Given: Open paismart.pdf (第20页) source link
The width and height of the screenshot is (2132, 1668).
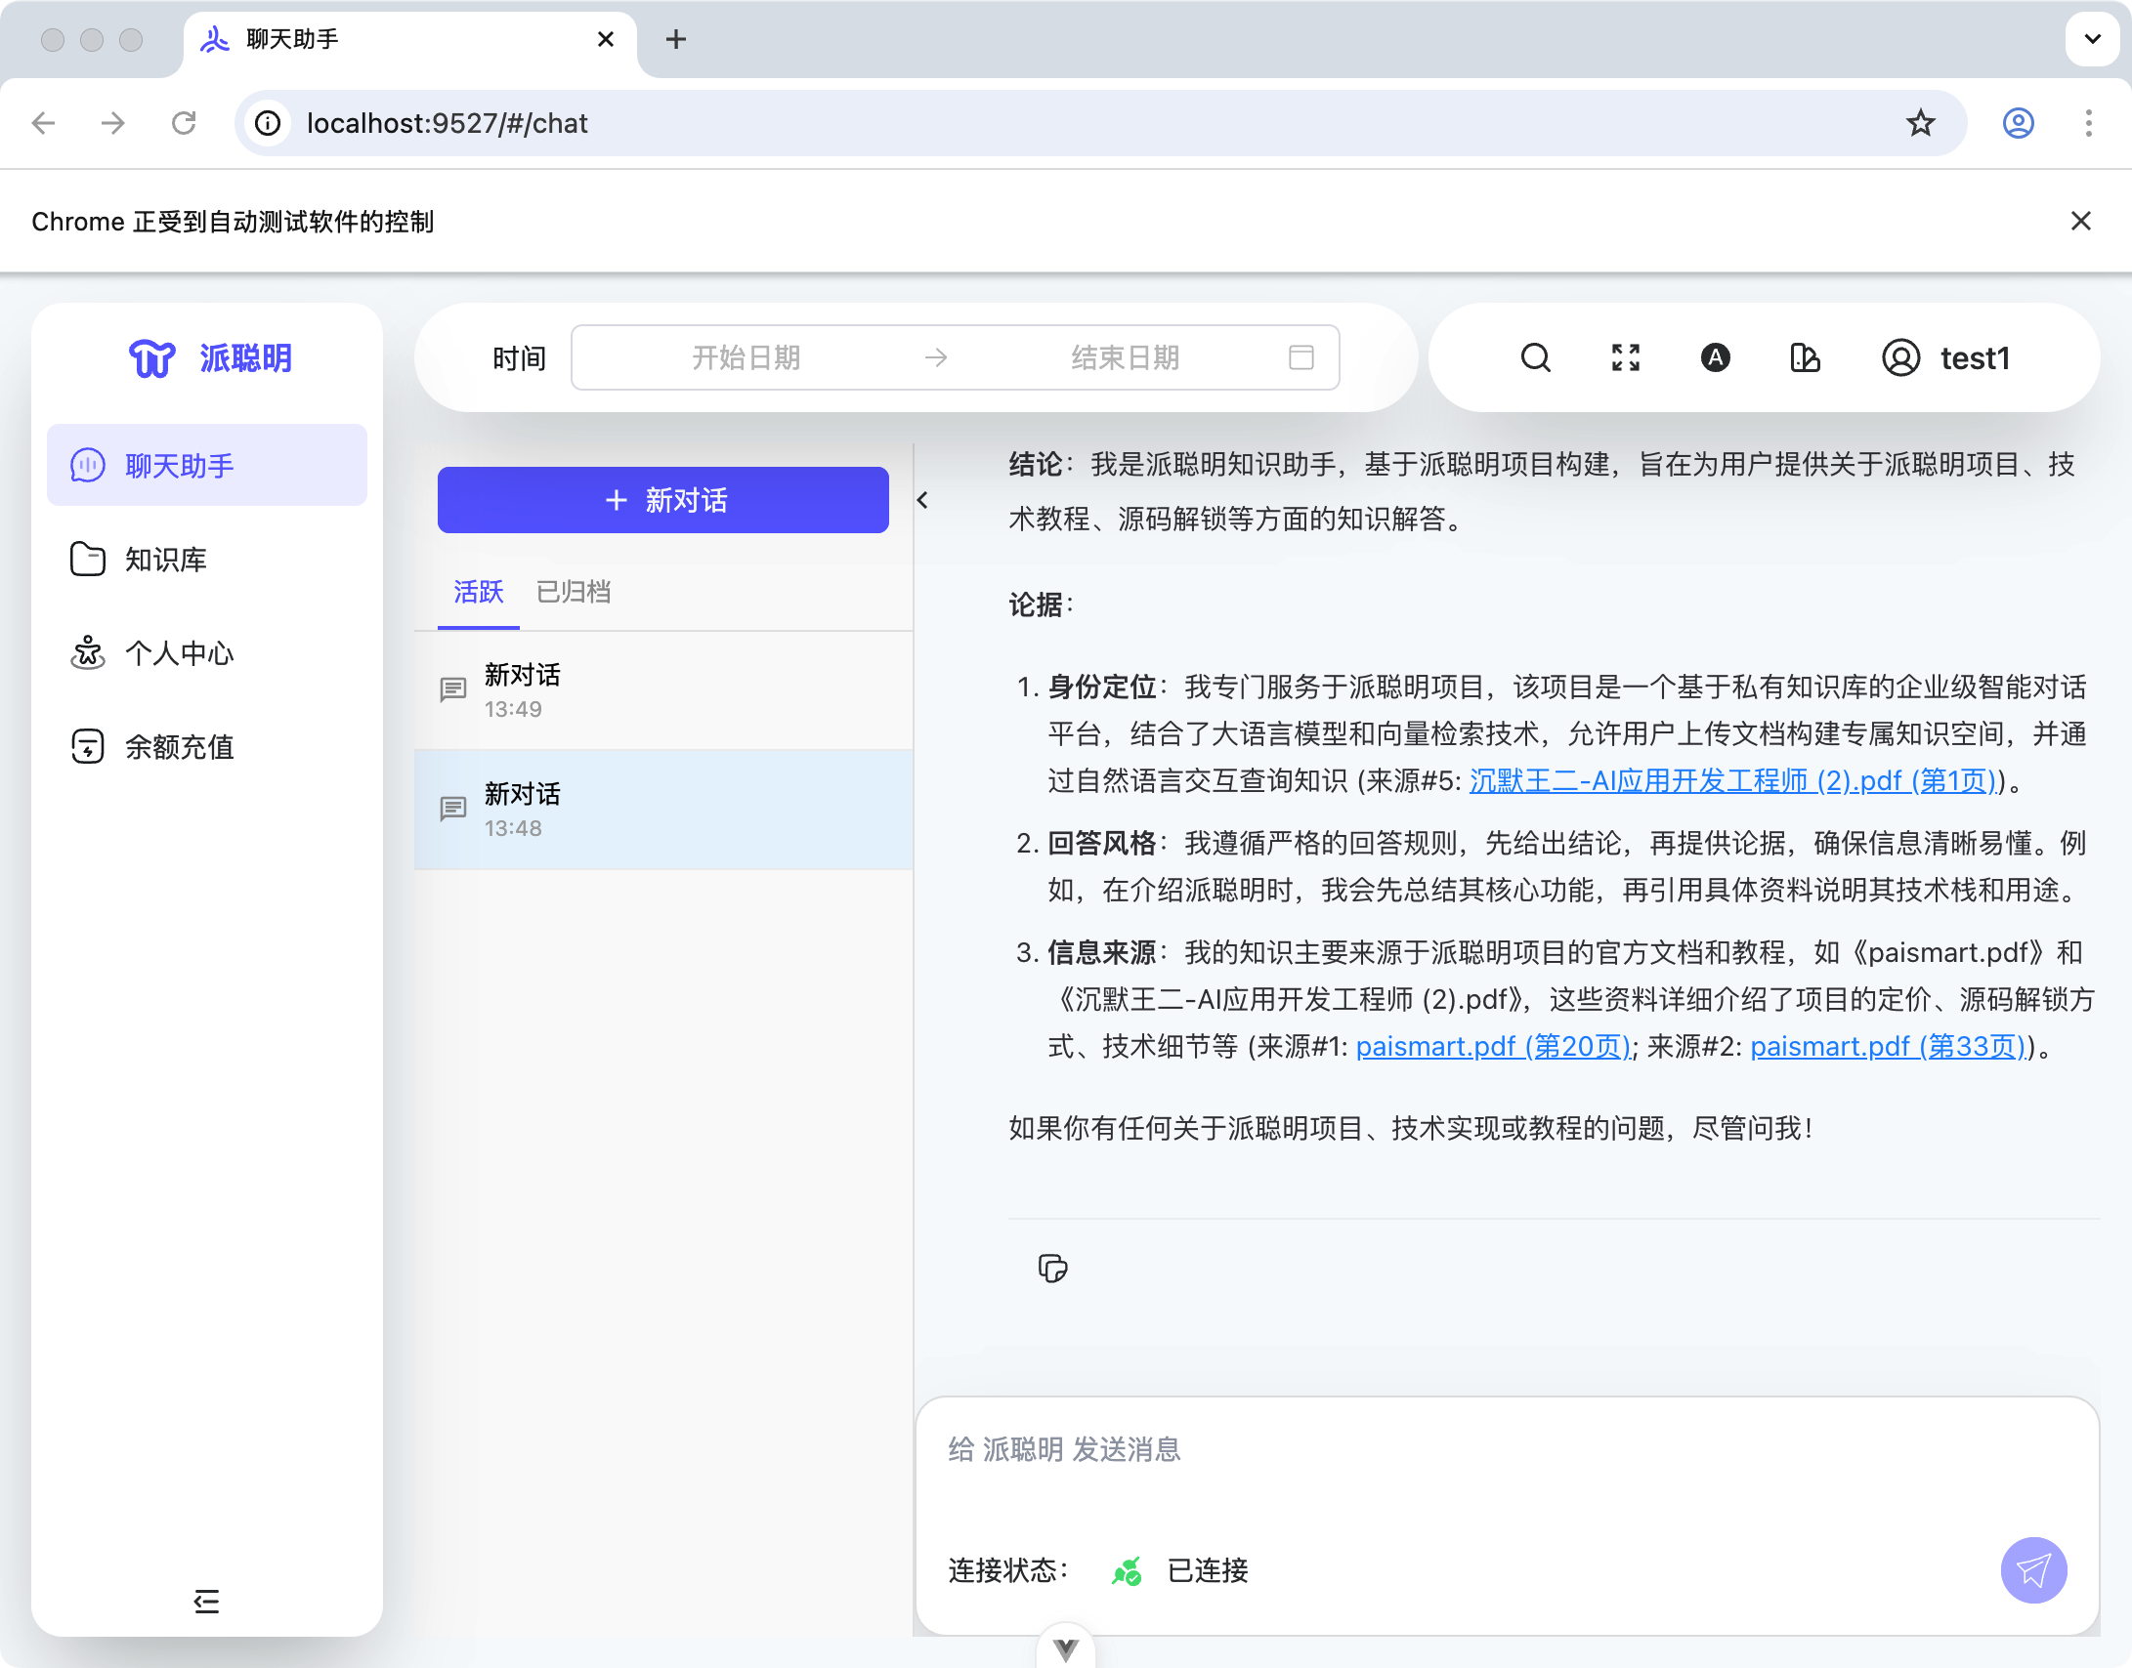Looking at the screenshot, I should coord(1493,1046).
